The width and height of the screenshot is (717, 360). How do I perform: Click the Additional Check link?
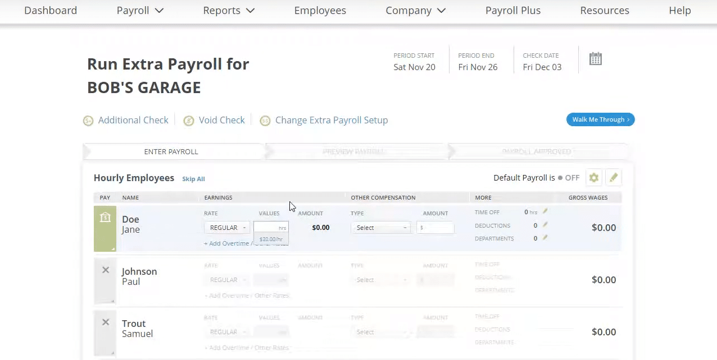pos(133,120)
